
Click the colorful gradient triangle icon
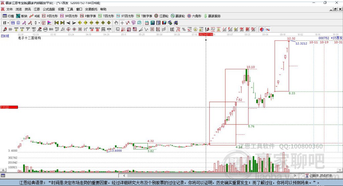(50, 23)
